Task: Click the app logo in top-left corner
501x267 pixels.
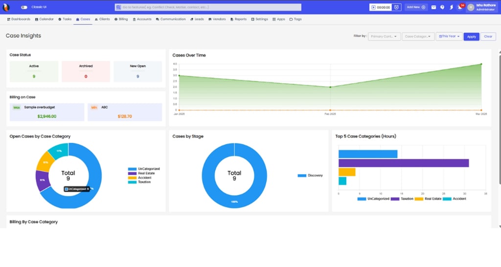Action: pos(6,7)
